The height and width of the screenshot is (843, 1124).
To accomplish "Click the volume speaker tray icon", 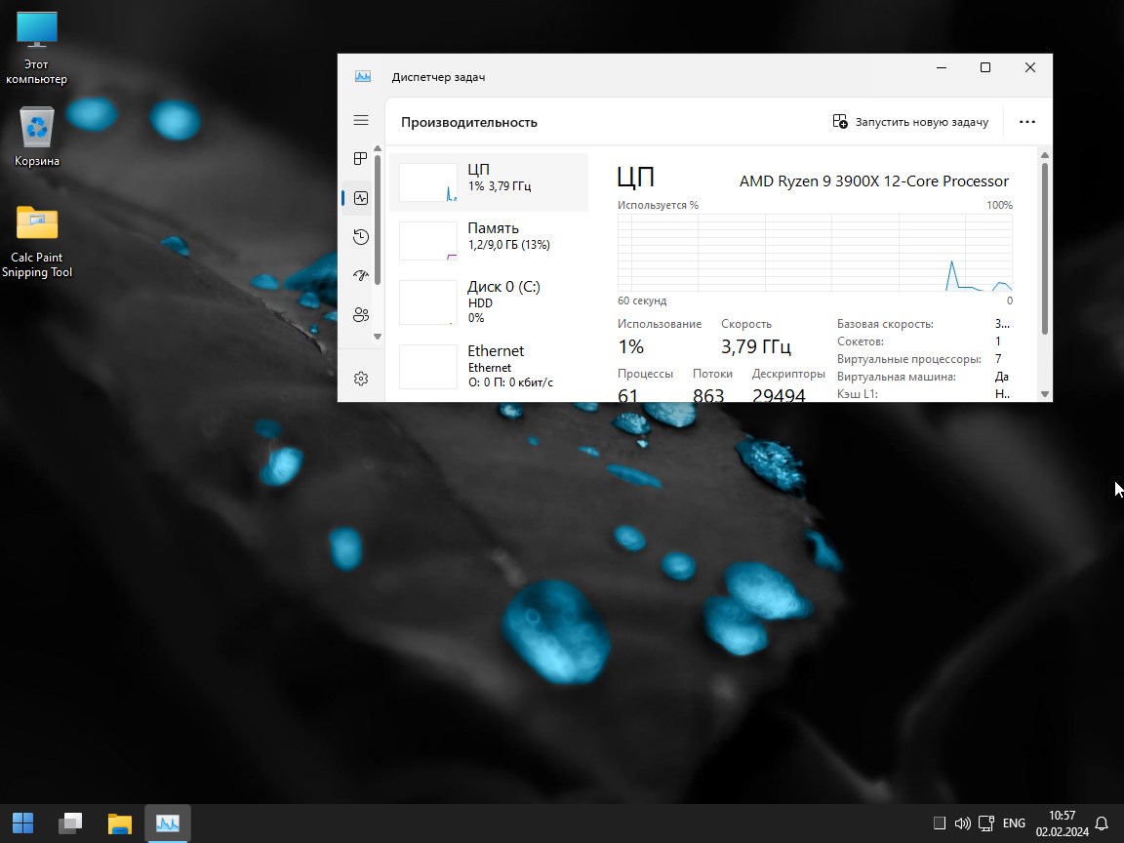I will (x=963, y=823).
